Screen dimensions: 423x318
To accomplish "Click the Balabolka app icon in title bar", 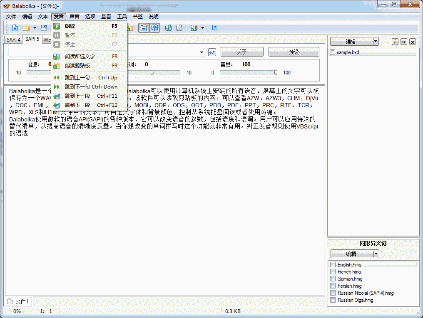I will [7, 6].
